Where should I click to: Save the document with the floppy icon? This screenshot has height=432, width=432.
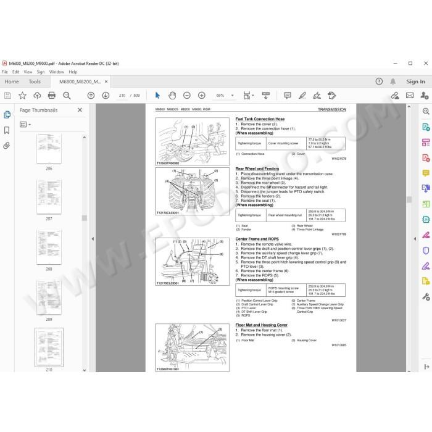[x=7, y=96]
